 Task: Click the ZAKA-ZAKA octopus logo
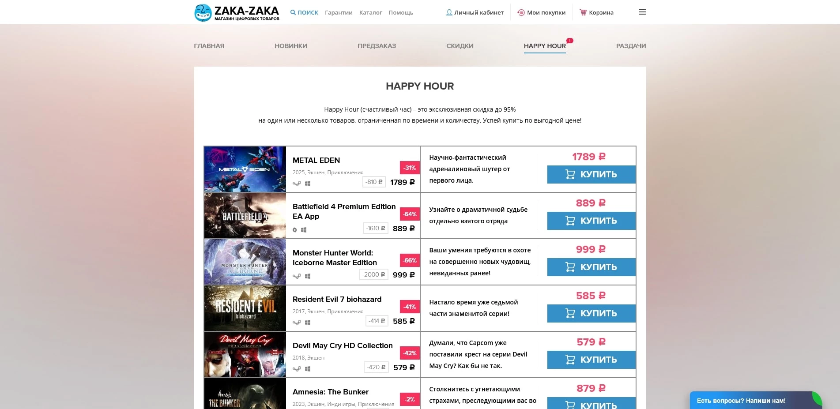[203, 12]
